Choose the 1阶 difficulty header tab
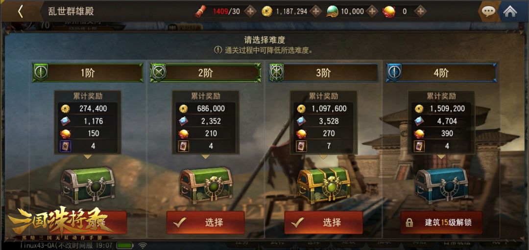 point(88,73)
